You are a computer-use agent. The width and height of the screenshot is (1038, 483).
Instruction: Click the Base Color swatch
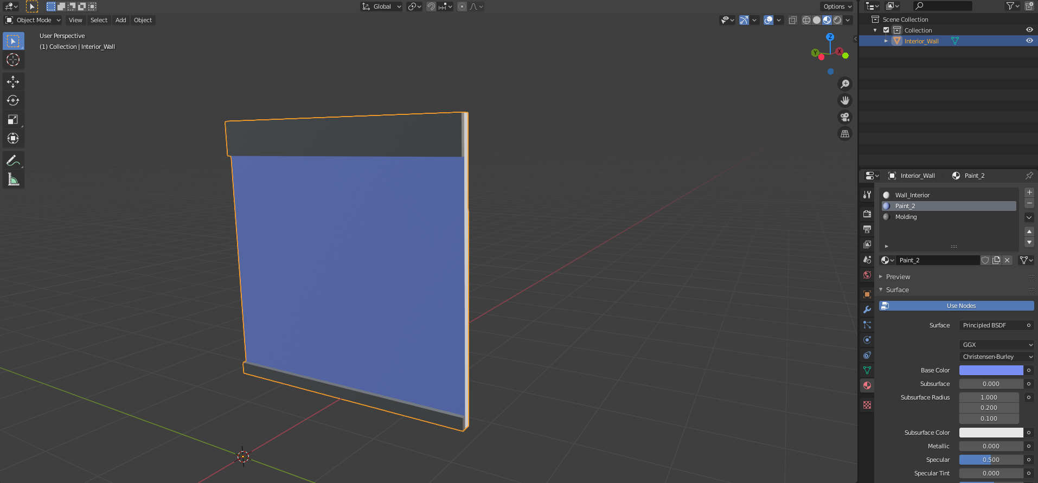coord(991,370)
